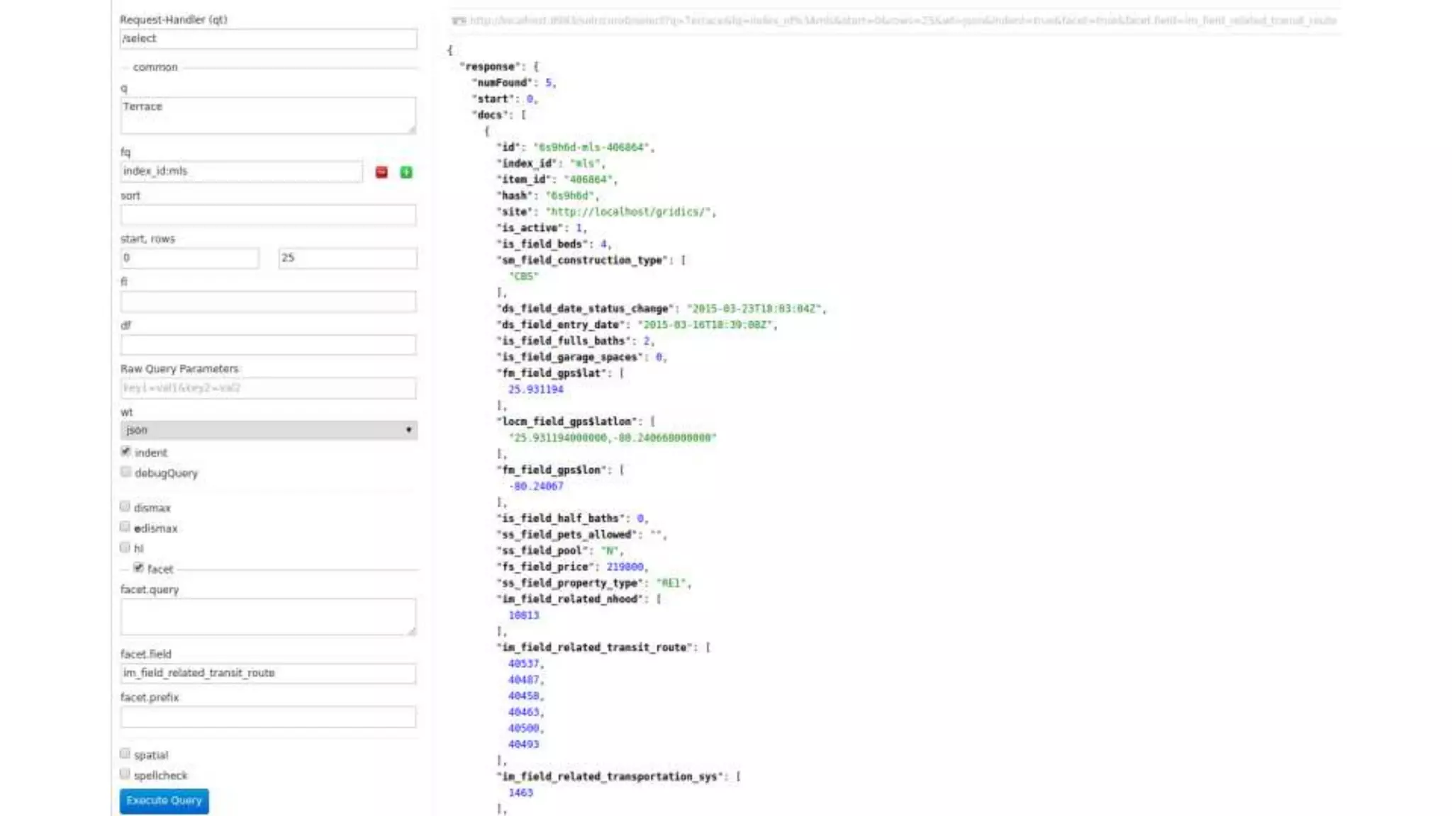Click the Raw Query Parameters field
This screenshot has height=816, width=1452.
point(268,388)
